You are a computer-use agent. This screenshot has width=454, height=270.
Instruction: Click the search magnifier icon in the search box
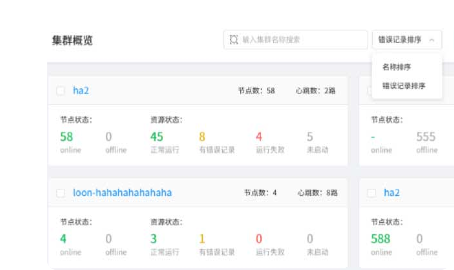(x=234, y=40)
